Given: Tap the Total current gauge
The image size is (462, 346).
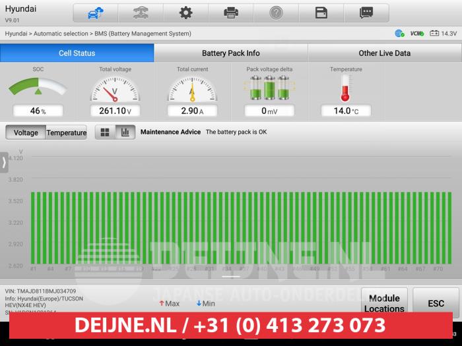Looking at the screenshot, I should [x=192, y=89].
